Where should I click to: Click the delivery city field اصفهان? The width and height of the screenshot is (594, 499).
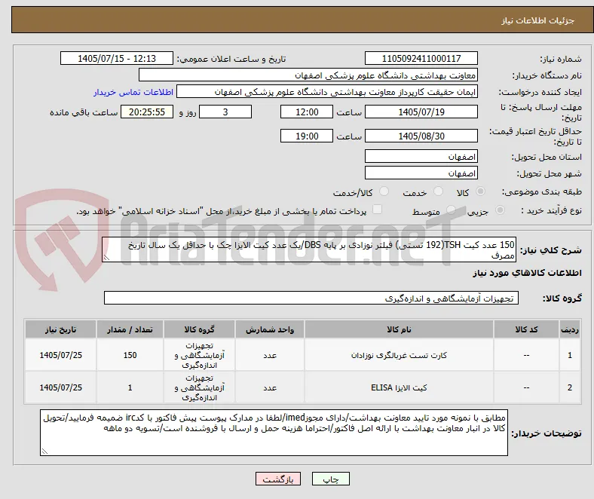[x=421, y=173]
